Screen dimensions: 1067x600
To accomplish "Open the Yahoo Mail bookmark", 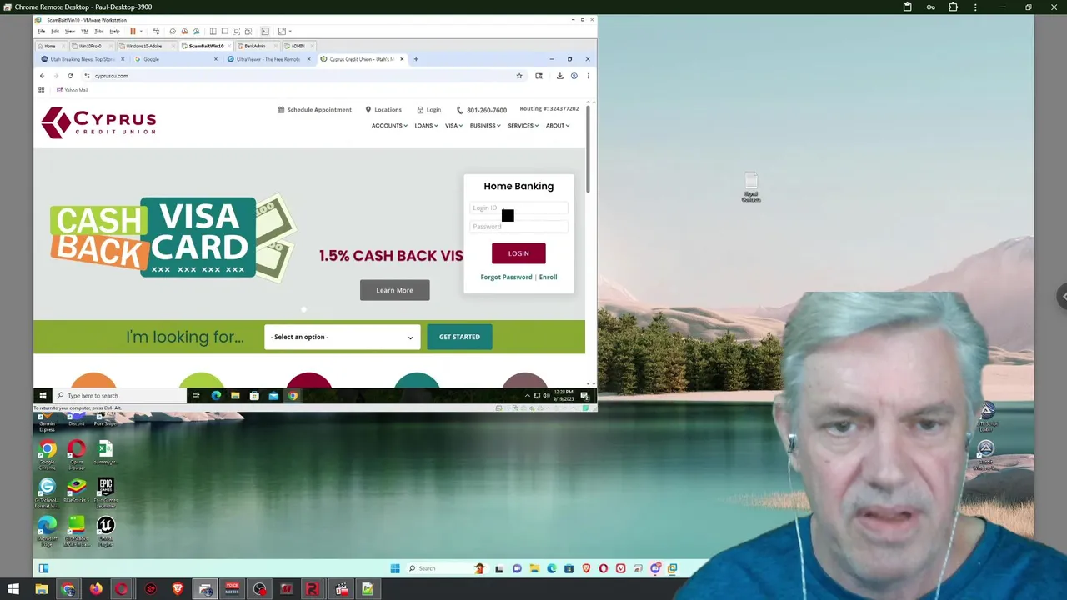I will [73, 90].
